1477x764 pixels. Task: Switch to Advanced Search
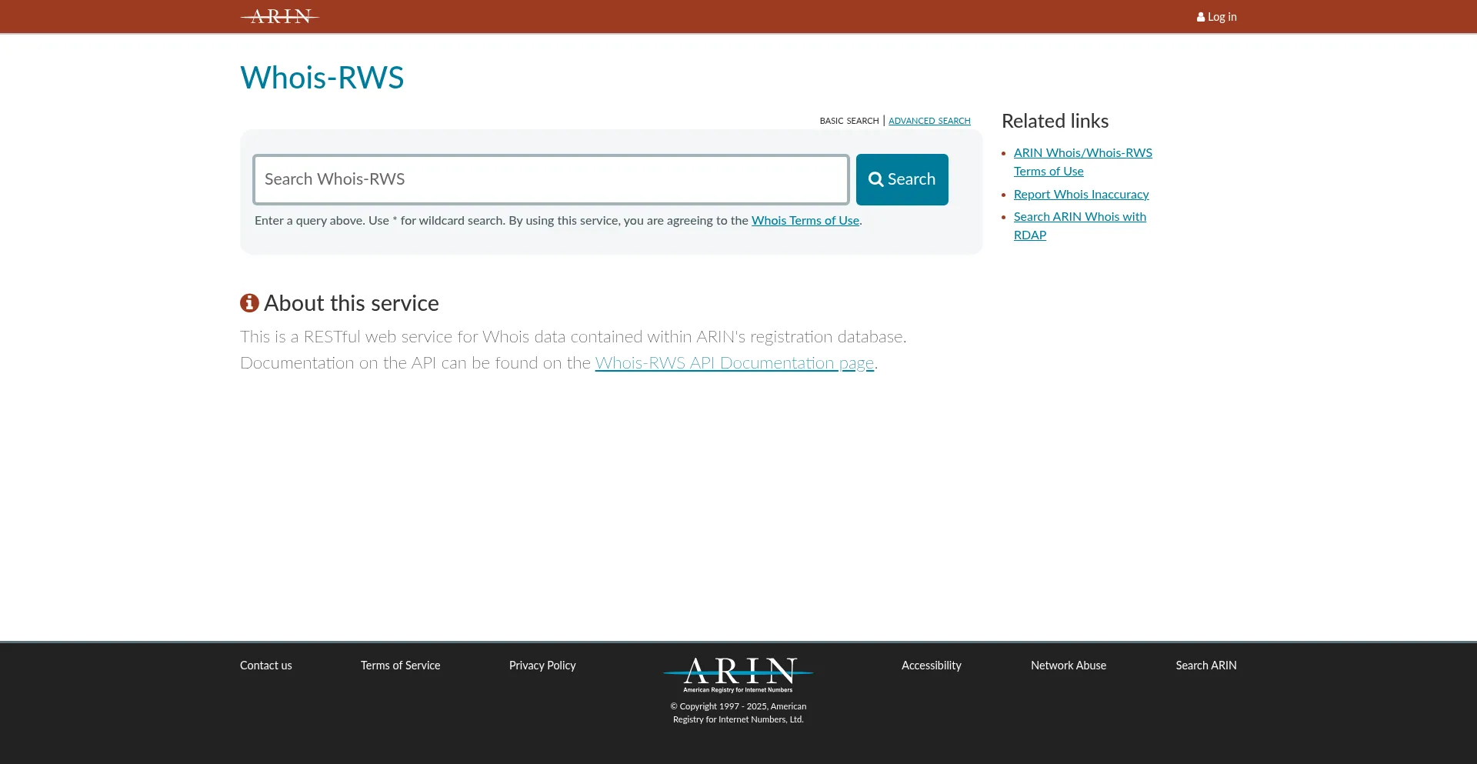[x=929, y=121]
